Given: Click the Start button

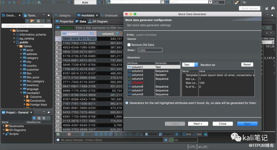Looking at the screenshot, I should 247,124.
